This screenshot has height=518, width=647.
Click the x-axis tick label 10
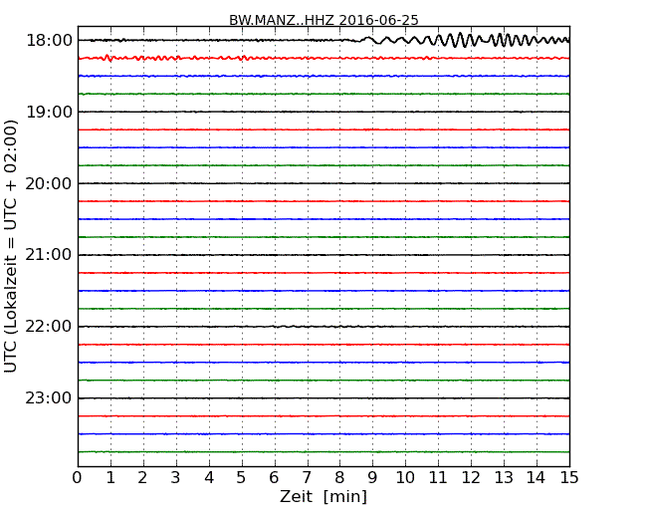(405, 478)
